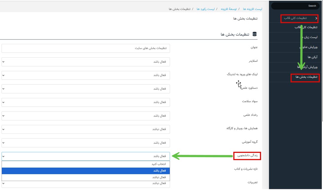Choose highlighted فعال باشد option in list

pos(86,171)
